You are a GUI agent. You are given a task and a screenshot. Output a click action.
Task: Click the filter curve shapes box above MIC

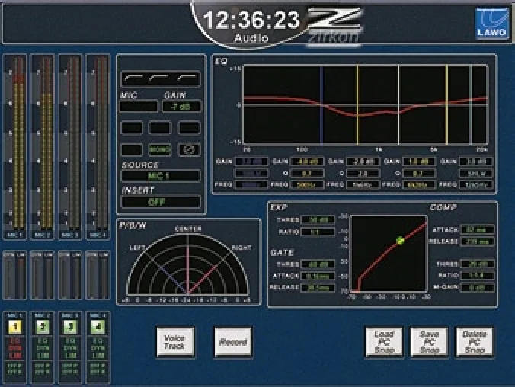pos(161,78)
